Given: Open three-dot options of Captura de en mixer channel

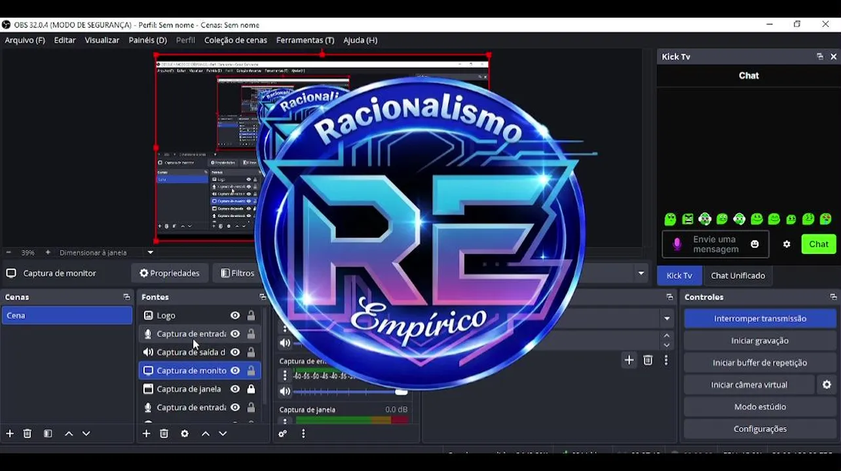Looking at the screenshot, I should pos(285,375).
